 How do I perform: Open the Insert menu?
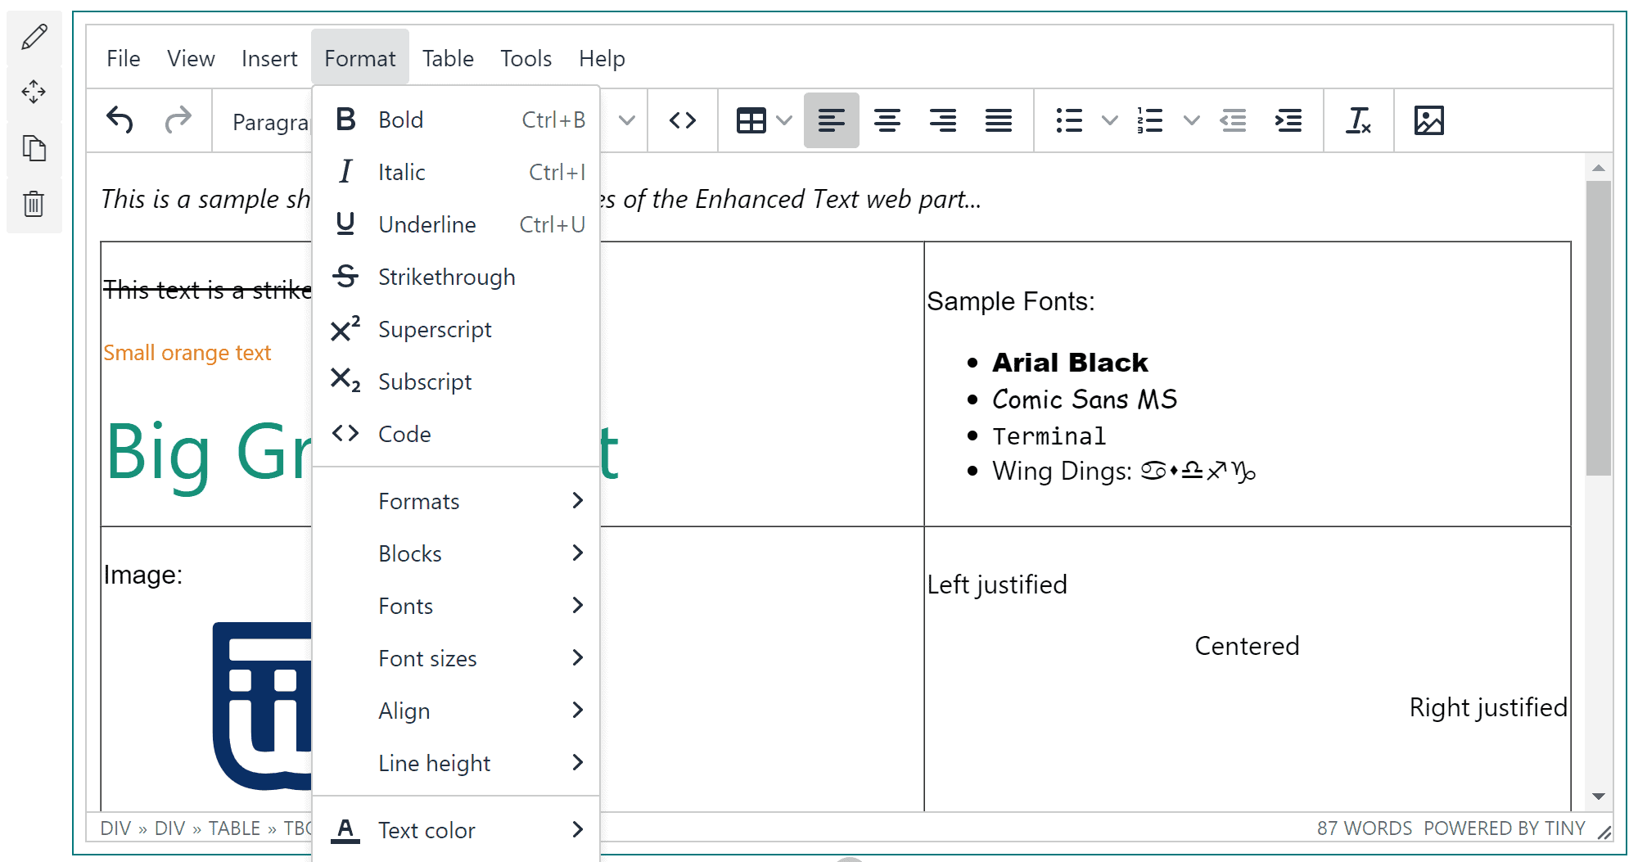[269, 59]
